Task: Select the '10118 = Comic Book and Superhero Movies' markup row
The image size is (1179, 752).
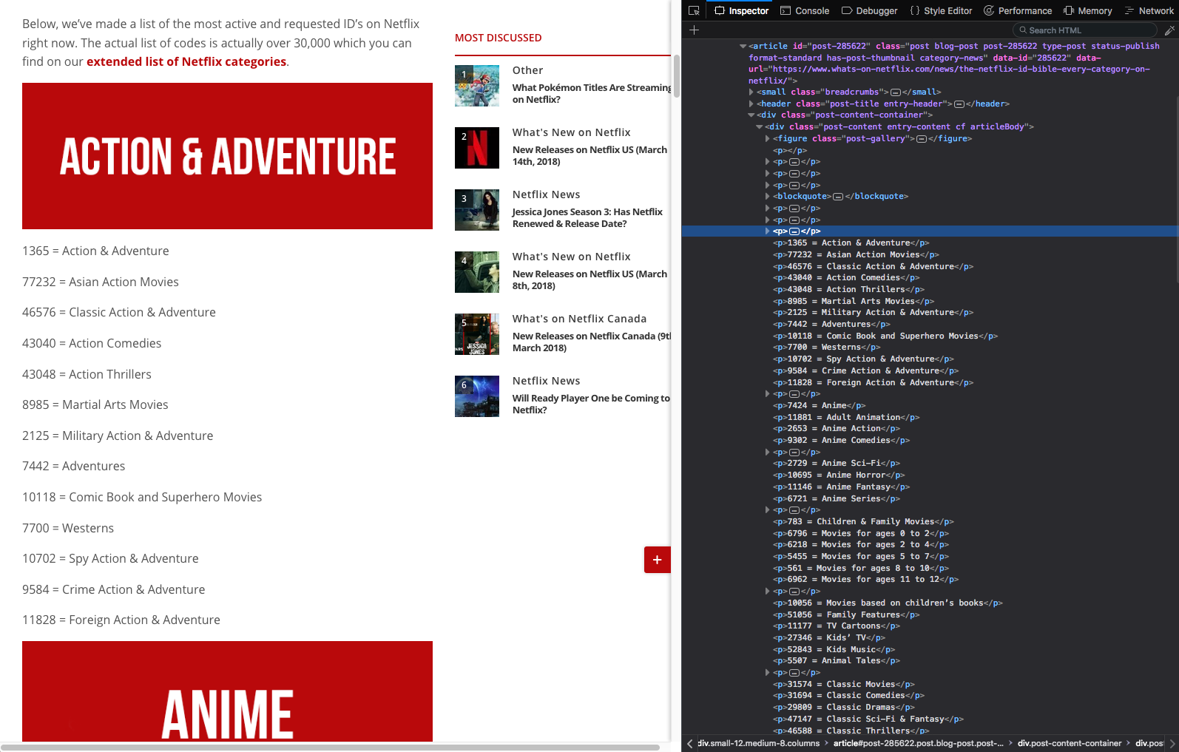Action: pyautogui.click(x=885, y=336)
